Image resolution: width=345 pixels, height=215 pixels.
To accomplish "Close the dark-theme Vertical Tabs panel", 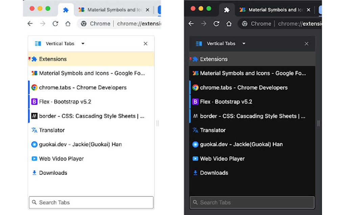I will coord(306,43).
